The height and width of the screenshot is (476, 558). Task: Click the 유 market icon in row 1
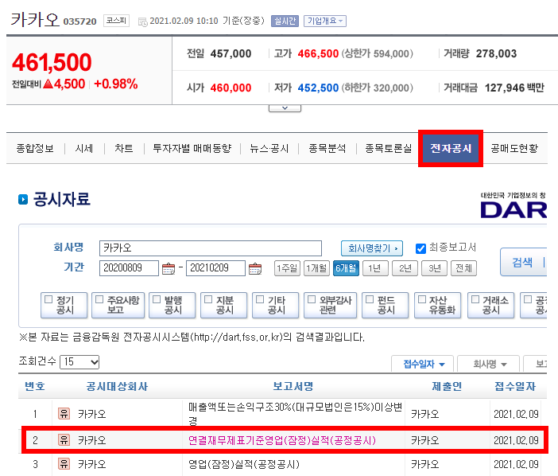click(x=64, y=413)
